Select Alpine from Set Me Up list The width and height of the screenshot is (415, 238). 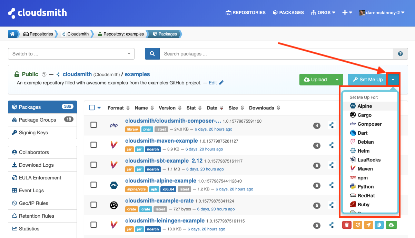pos(370,106)
